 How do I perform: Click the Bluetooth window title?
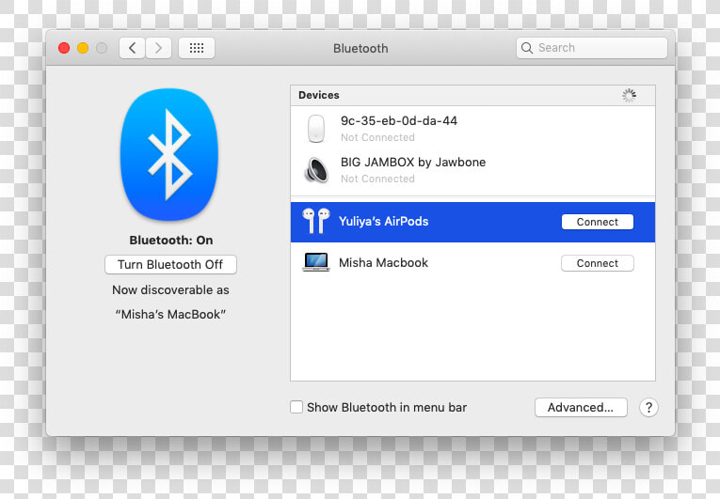pos(360,49)
